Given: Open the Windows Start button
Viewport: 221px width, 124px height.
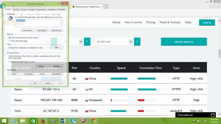Looking at the screenshot, I should click(x=4, y=121).
